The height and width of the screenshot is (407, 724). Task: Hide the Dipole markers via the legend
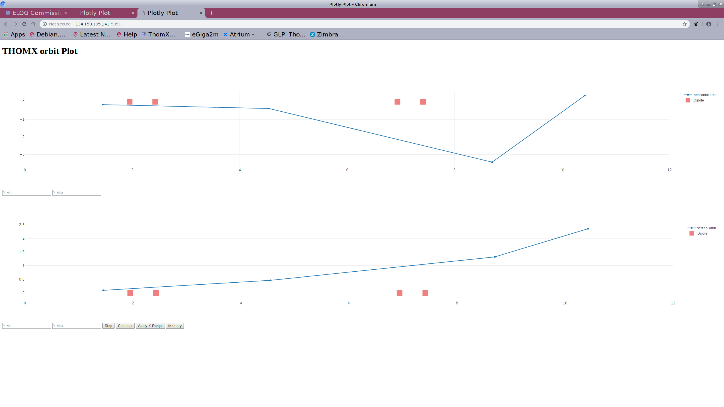pyautogui.click(x=698, y=100)
